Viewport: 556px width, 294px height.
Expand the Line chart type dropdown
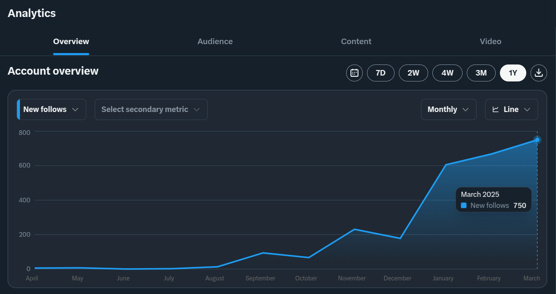[511, 109]
